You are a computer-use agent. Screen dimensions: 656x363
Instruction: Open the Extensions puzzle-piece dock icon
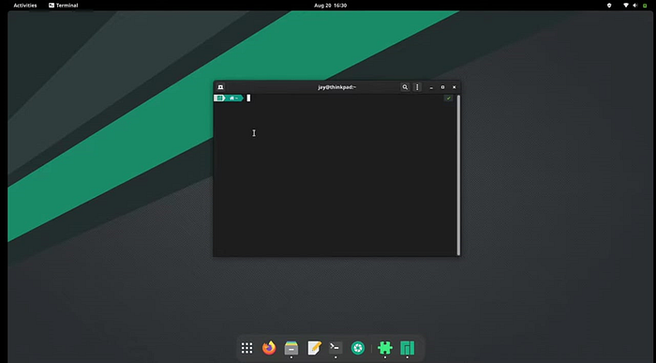point(385,348)
